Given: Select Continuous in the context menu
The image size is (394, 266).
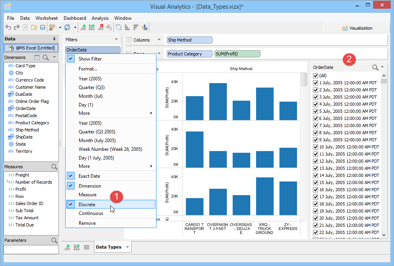Looking at the screenshot, I should click(90, 213).
